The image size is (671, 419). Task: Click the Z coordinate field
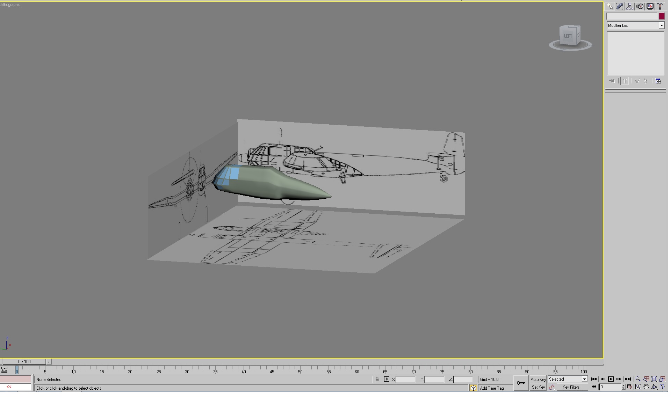pyautogui.click(x=463, y=379)
